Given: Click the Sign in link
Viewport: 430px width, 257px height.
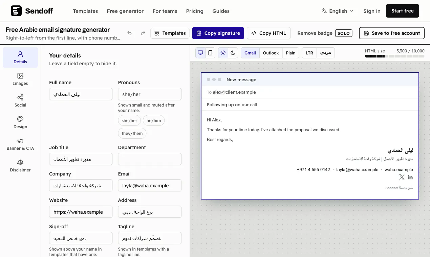Looking at the screenshot, I should (x=372, y=11).
